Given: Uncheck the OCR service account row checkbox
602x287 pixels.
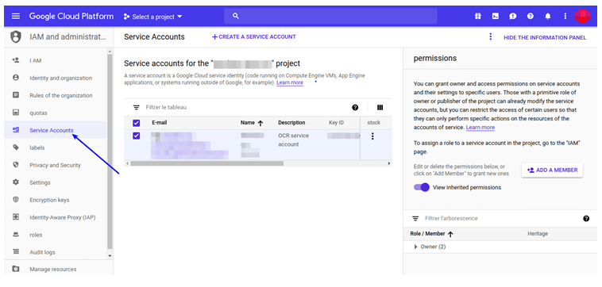Looking at the screenshot, I should pyautogui.click(x=137, y=136).
